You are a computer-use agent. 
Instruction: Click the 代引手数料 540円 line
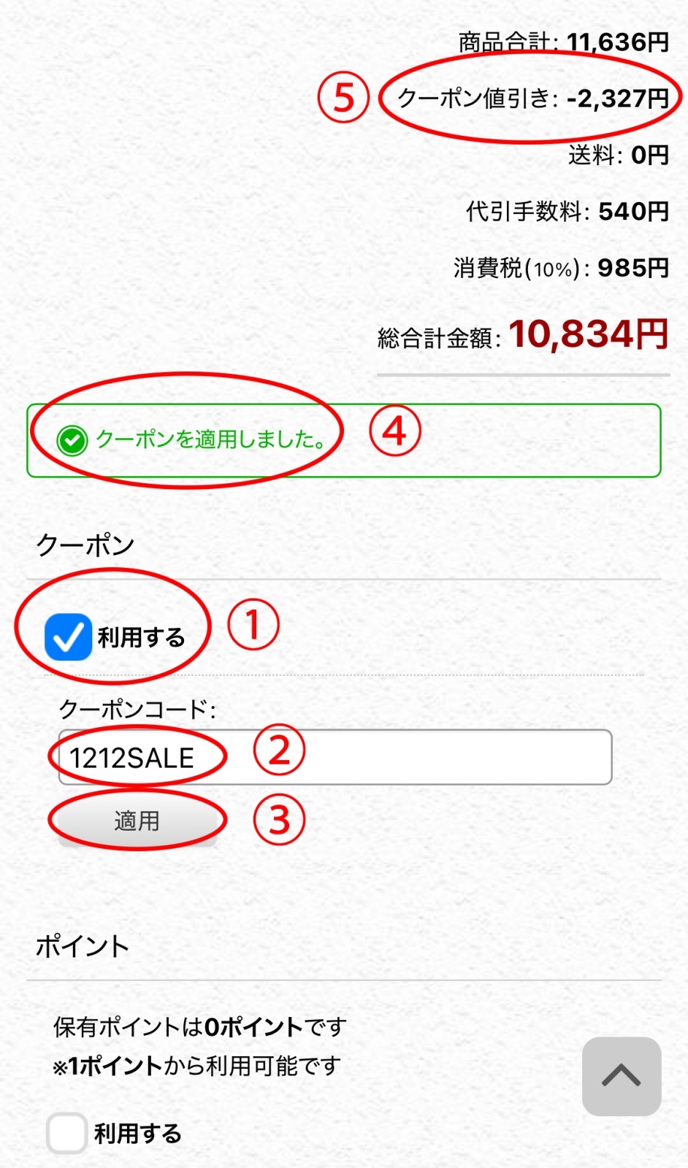pos(567,212)
